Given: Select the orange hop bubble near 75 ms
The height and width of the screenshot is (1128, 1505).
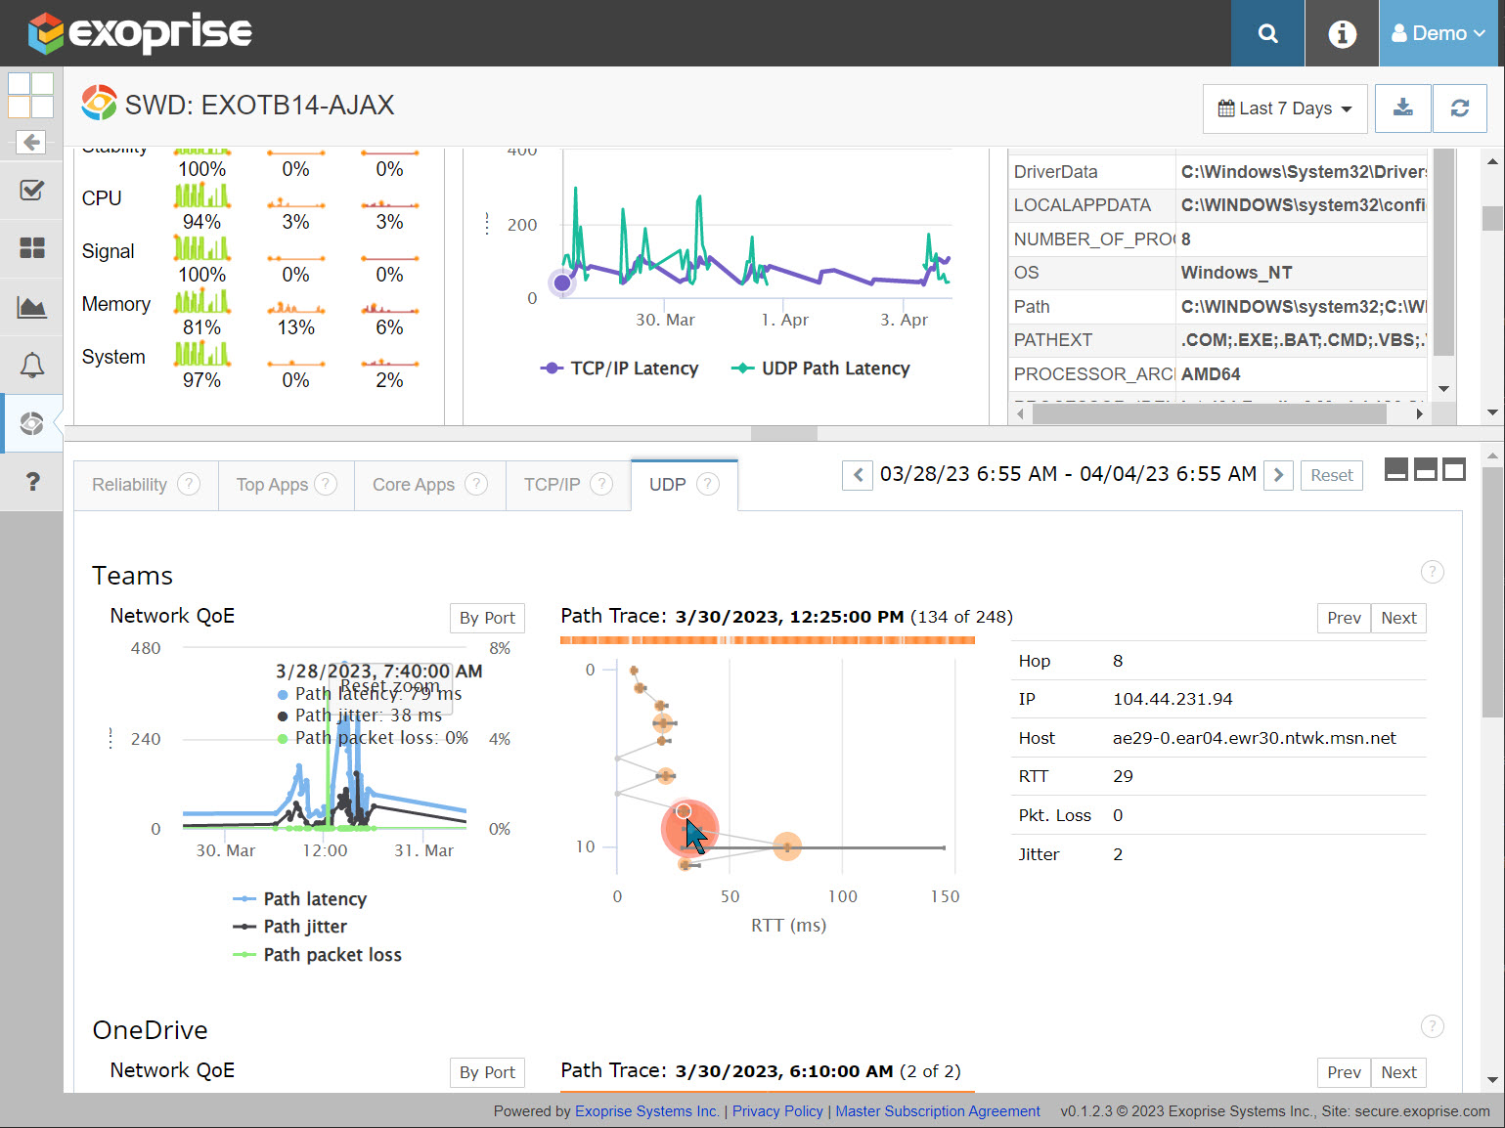Looking at the screenshot, I should click(x=787, y=846).
